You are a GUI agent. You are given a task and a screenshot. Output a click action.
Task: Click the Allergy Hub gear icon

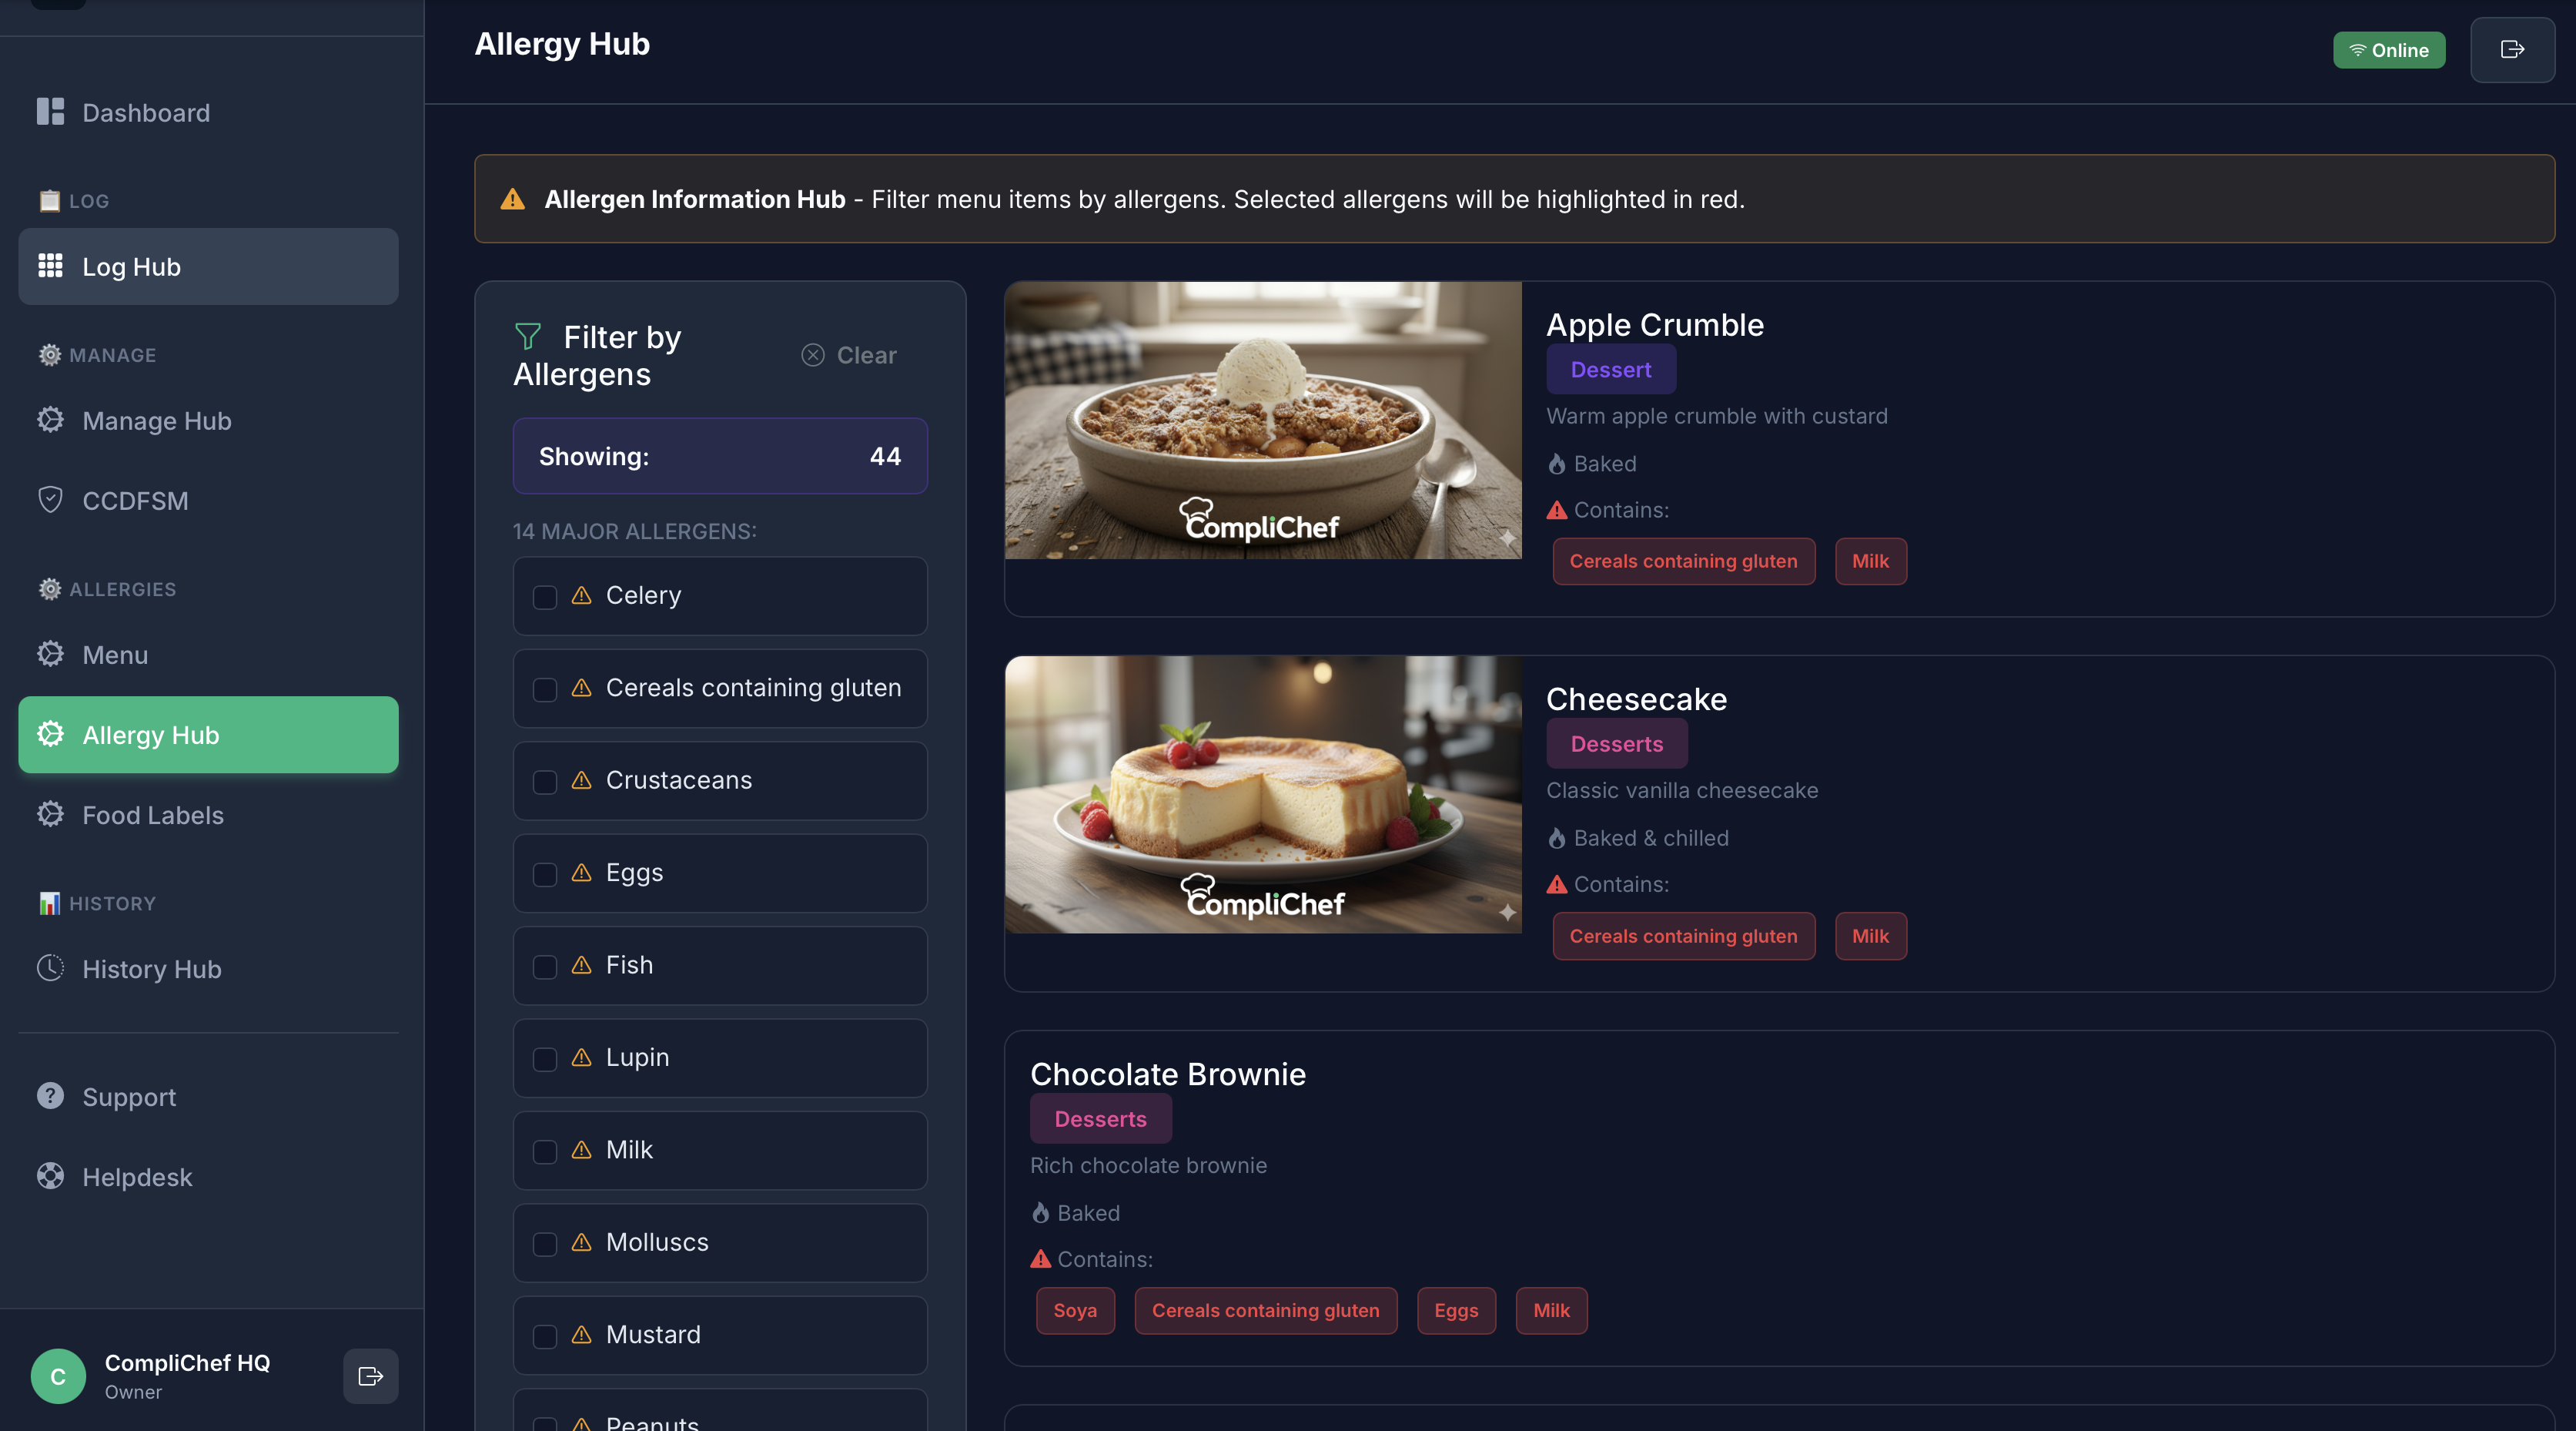(51, 735)
